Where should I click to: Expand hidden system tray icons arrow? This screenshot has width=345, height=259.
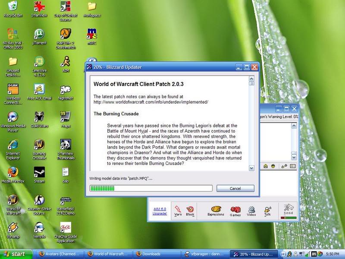tap(283, 254)
